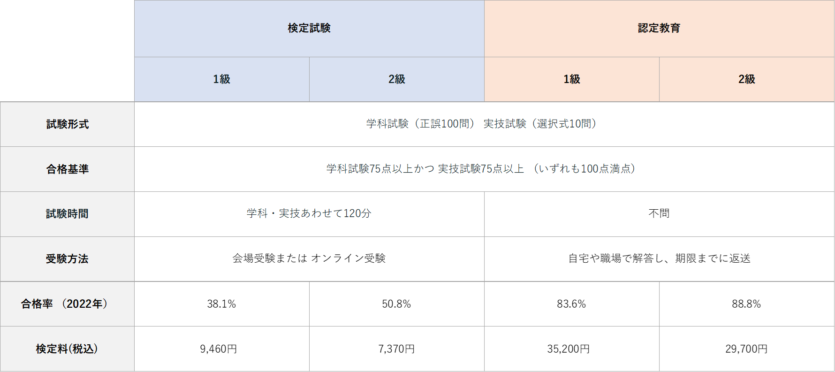Click the 受験方法 row label

point(67,259)
